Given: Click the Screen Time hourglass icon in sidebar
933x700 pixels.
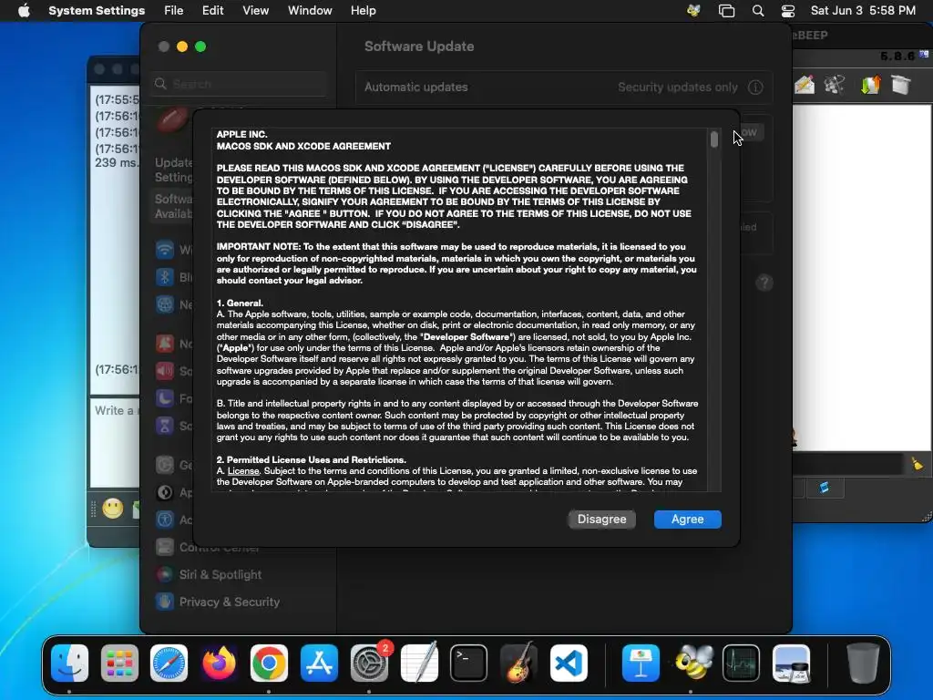Looking at the screenshot, I should [165, 426].
